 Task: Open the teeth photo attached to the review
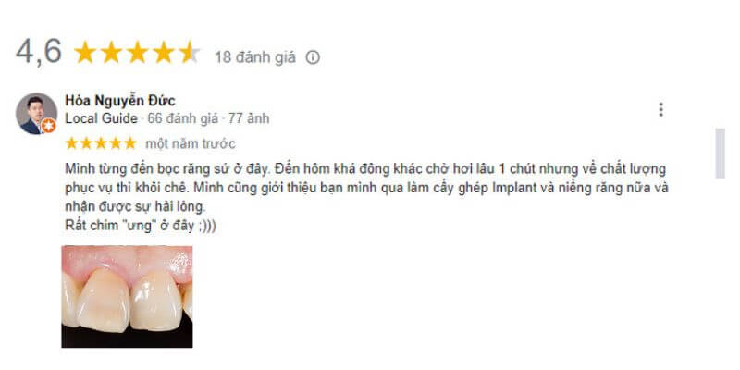click(x=127, y=296)
